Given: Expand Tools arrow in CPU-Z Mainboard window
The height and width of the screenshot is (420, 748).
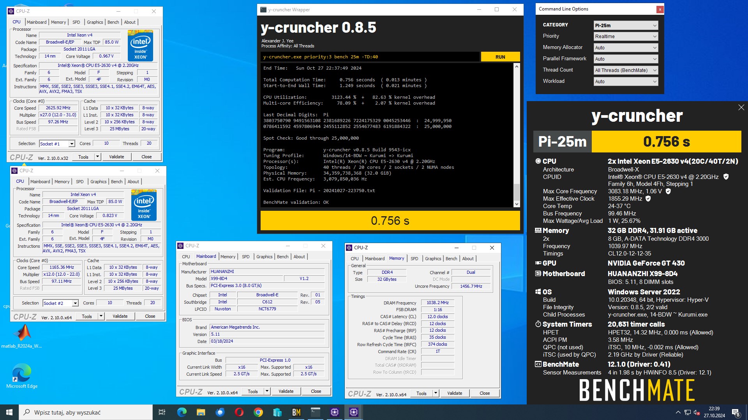Looking at the screenshot, I should pos(267,391).
